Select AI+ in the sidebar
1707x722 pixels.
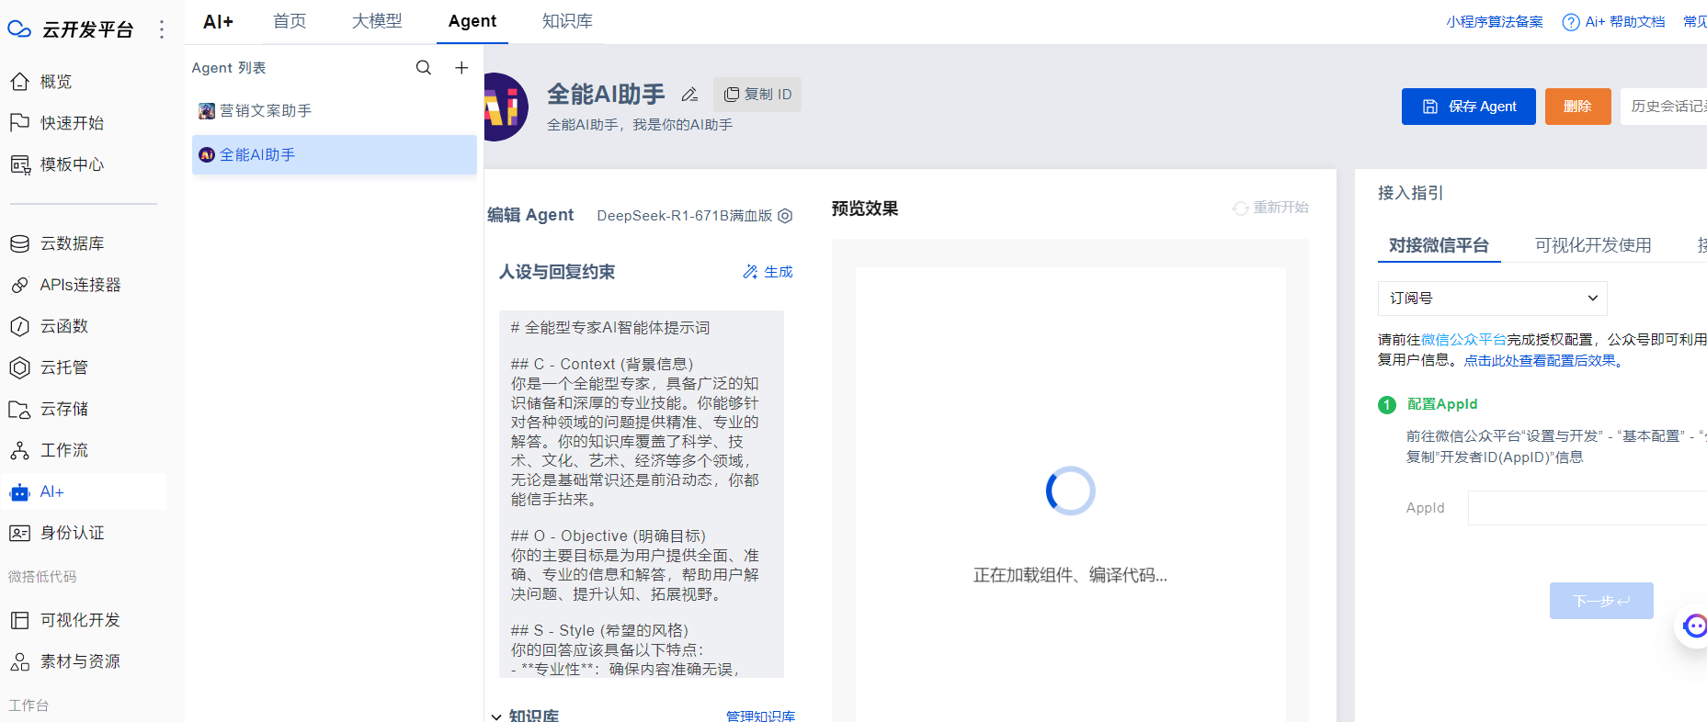point(83,491)
